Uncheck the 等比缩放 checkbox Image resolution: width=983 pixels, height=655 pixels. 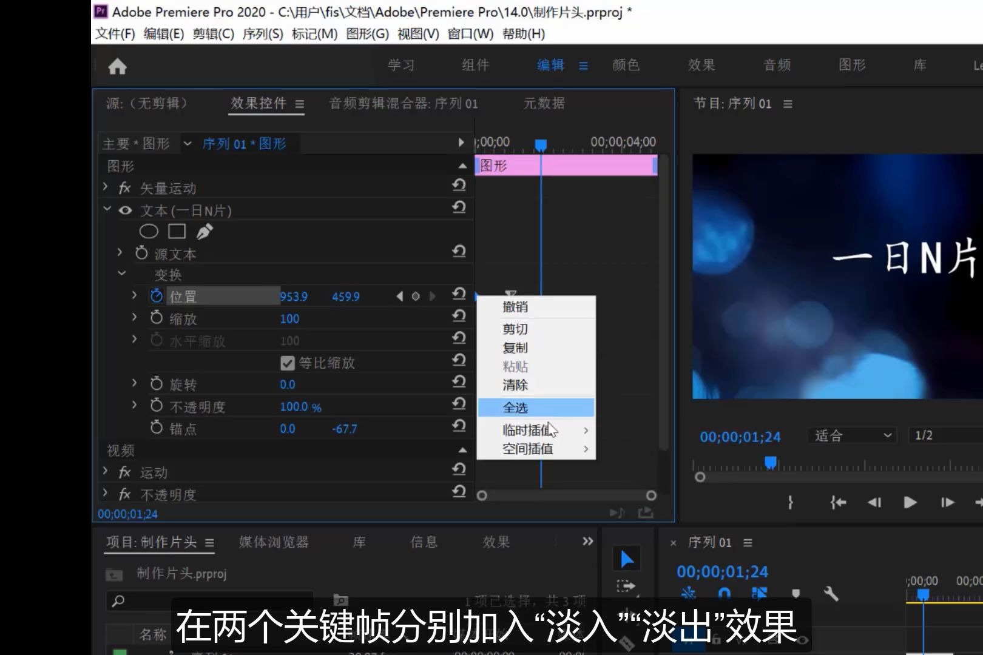click(286, 363)
